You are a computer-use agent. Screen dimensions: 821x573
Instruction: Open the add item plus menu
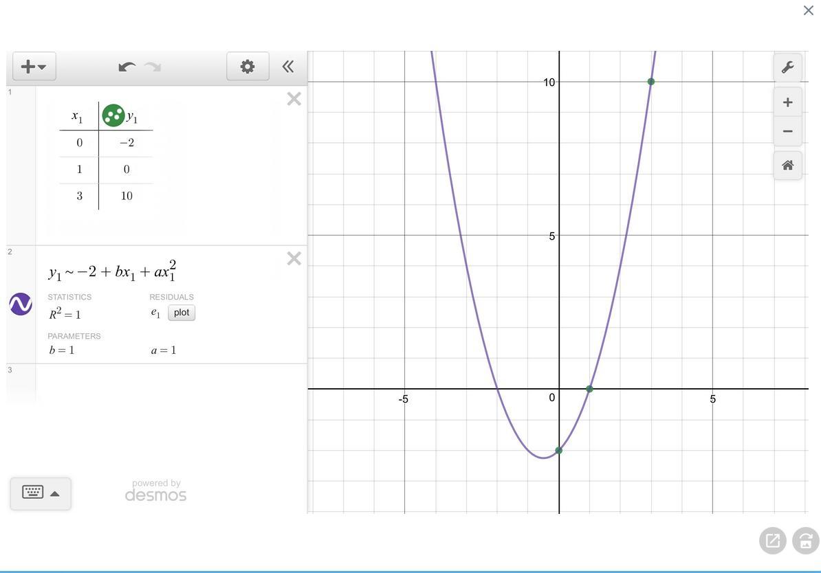pos(34,67)
